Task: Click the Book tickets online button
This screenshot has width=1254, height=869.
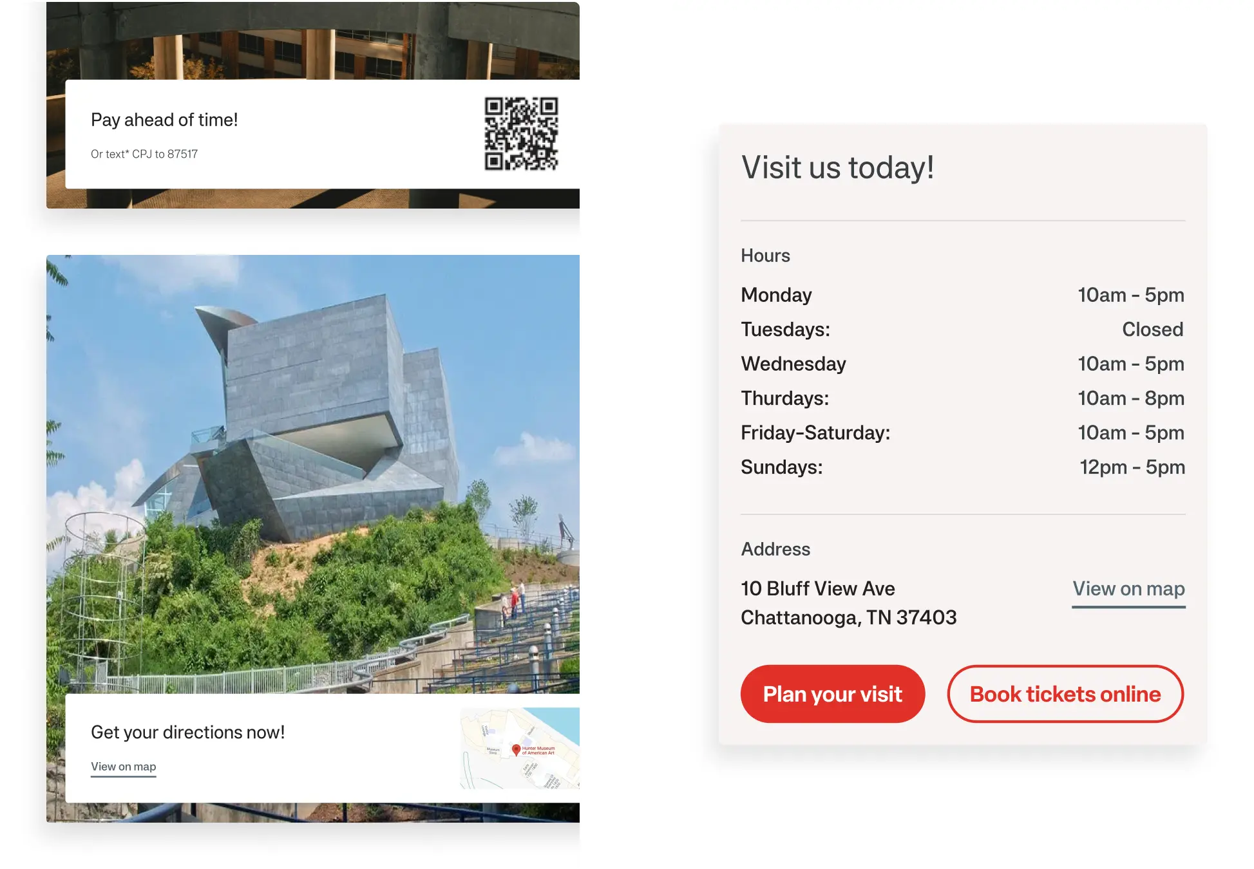Action: (1065, 694)
